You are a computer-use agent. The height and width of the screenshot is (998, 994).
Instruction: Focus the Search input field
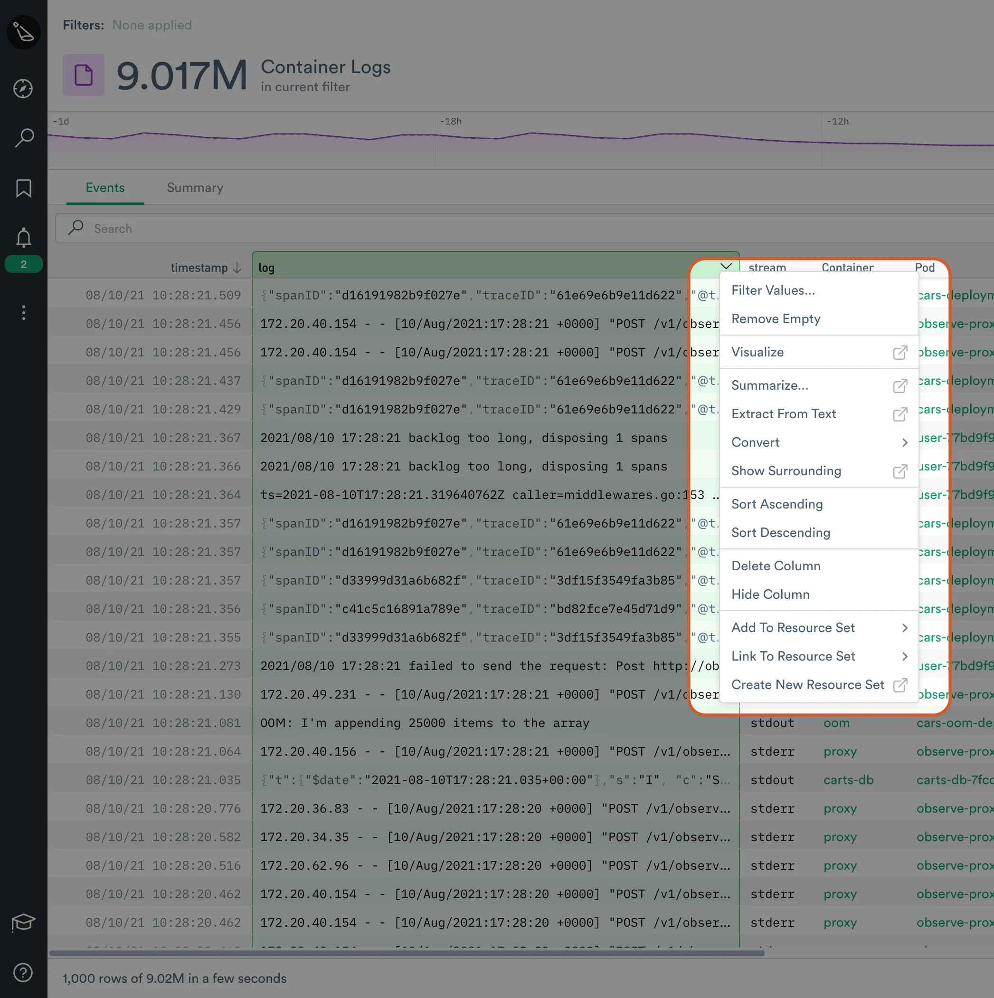tap(524, 228)
